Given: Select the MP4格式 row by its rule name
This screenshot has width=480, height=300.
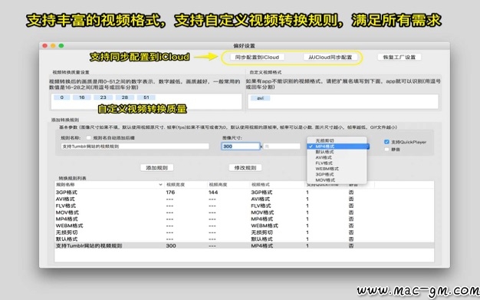Looking at the screenshot, I should (x=67, y=219).
